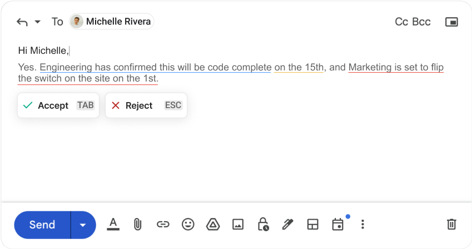Toggle confidential mode lock icon
Screen dimensions: 472x249
[x=263, y=225]
